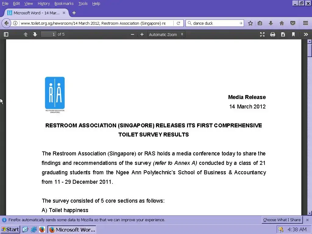Image resolution: width=312 pixels, height=234 pixels.
Task: Open the Firefox downloads arrow
Action: click(271, 23)
